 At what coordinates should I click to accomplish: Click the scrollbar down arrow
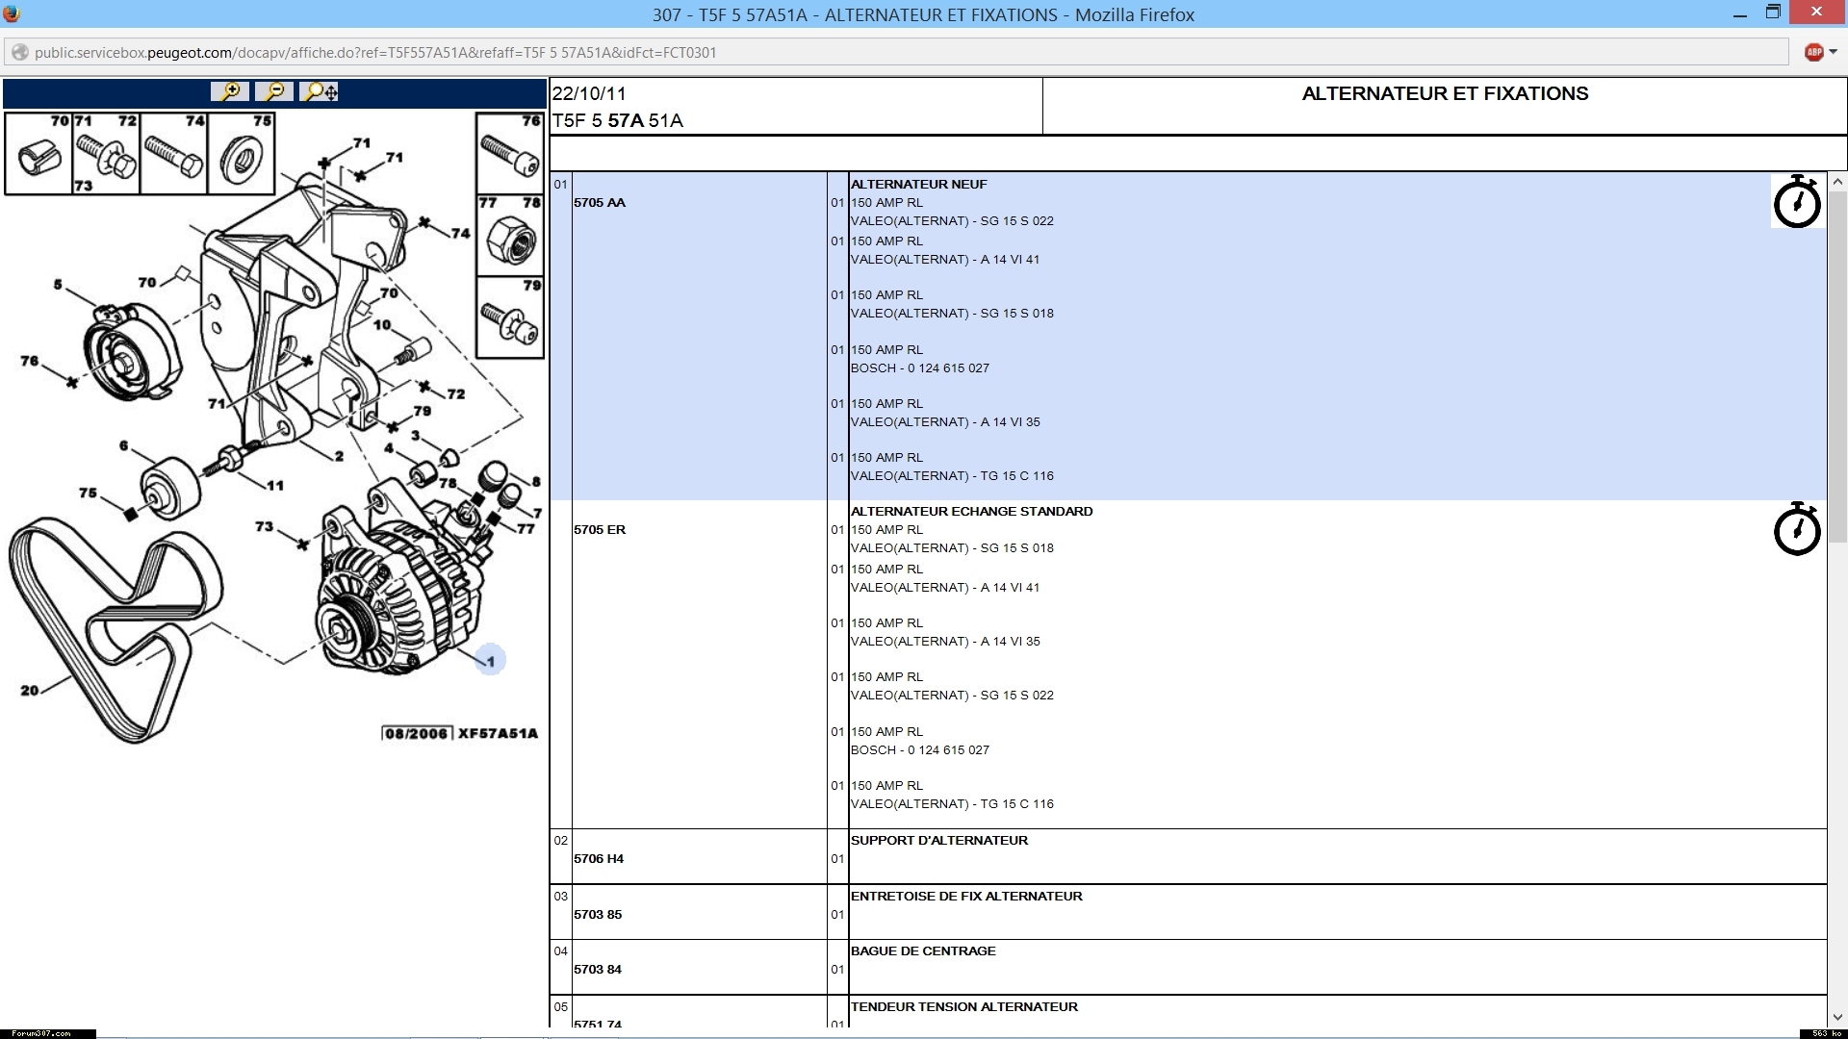[x=1836, y=1017]
